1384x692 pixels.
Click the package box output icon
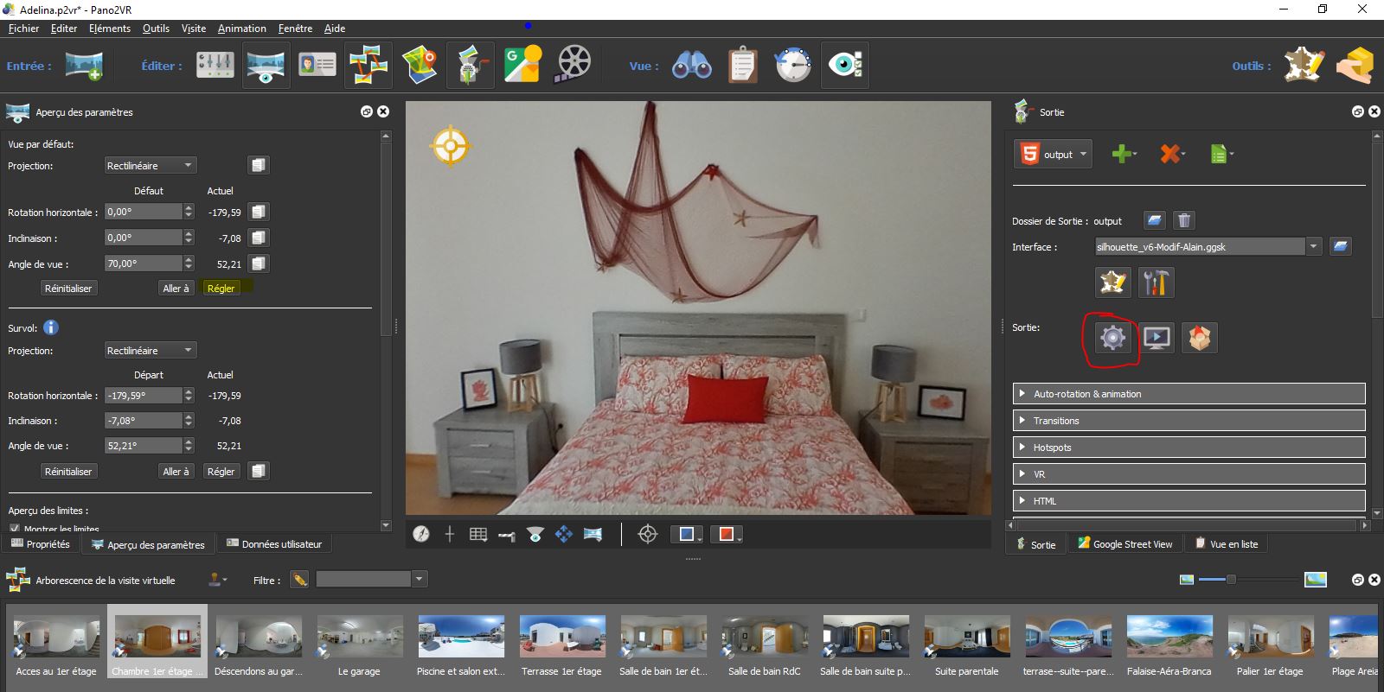(1200, 337)
